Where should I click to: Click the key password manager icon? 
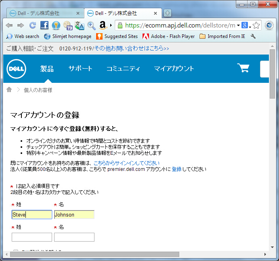click(x=56, y=25)
